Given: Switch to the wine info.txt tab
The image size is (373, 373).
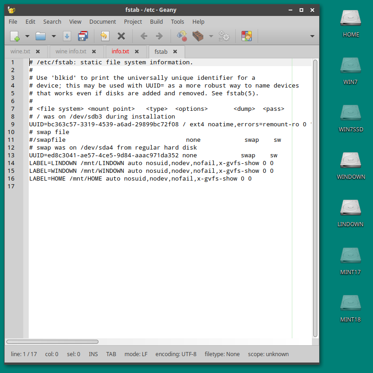Looking at the screenshot, I should [71, 52].
